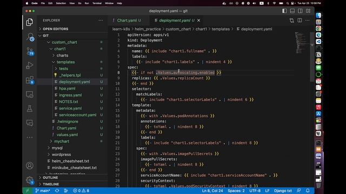Open NOTES.txt in the file tree

[69, 101]
